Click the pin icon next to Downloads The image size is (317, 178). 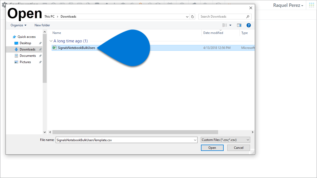pos(40,49)
